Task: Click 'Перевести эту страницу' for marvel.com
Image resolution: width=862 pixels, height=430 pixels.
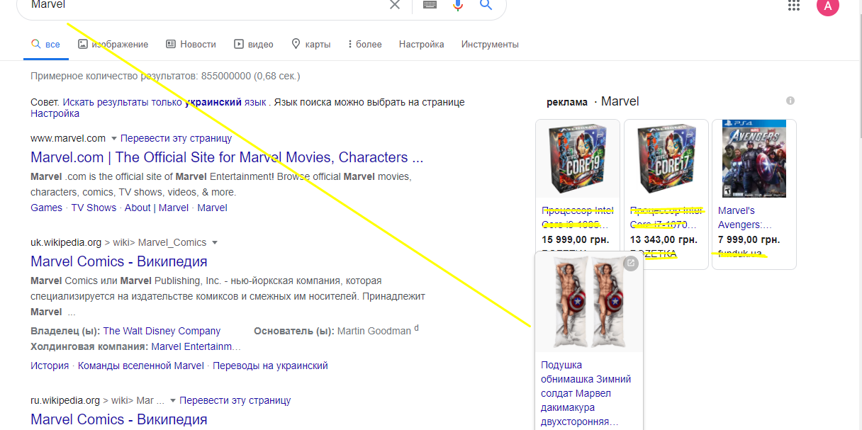Action: click(176, 138)
